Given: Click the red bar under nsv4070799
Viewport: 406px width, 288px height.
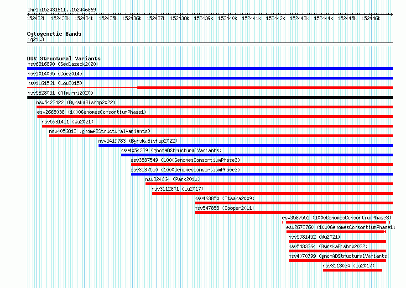Looking at the screenshot, I should click(x=337, y=261).
